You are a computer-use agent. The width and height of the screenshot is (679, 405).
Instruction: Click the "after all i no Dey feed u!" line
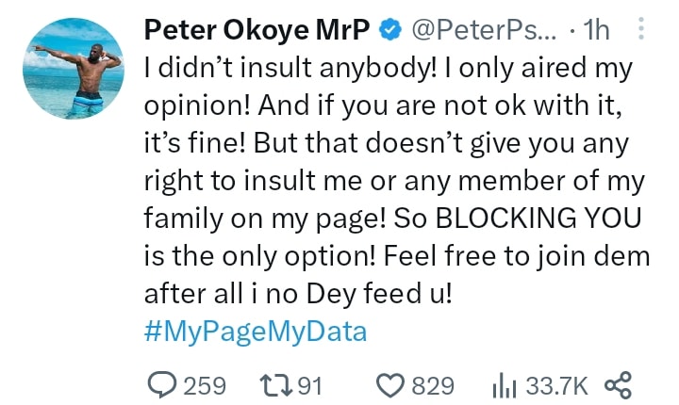(x=298, y=293)
